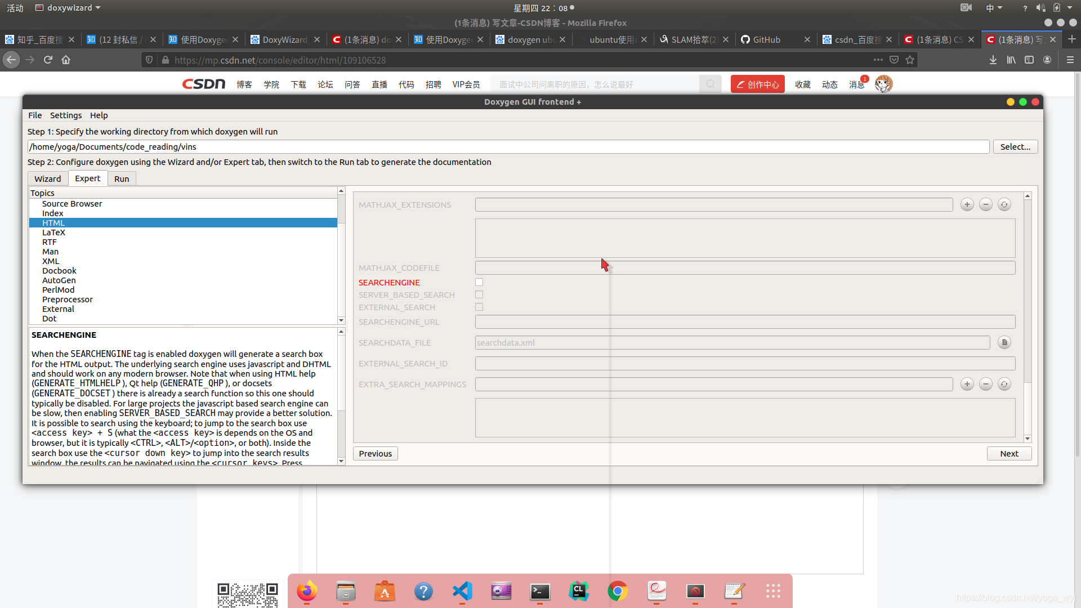Remove entry from MATHJAX_EXTENSIONS list

[985, 204]
